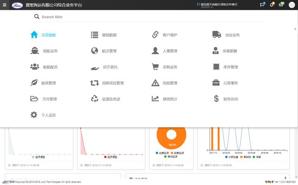Toggle the blue 外部检查 legend item

[x=232, y=157]
